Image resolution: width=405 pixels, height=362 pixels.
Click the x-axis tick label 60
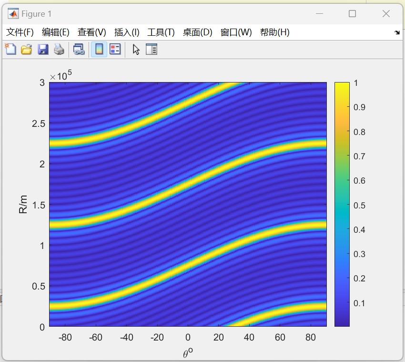(x=280, y=337)
